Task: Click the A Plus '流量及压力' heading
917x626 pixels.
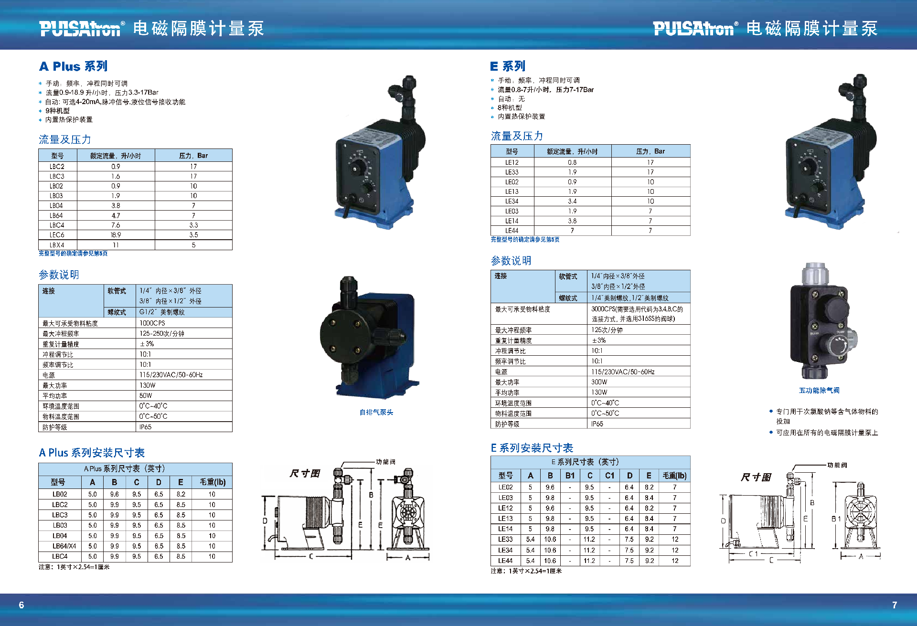Action: click(65, 139)
